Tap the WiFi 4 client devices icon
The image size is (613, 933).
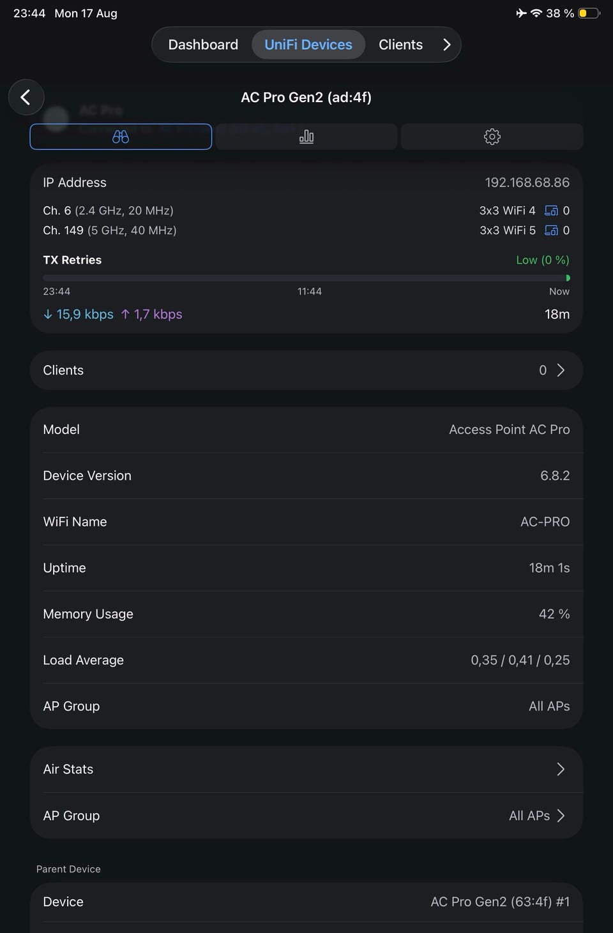tap(551, 211)
